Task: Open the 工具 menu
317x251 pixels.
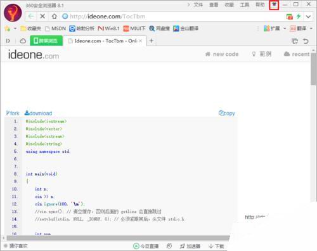Action: 245,4
